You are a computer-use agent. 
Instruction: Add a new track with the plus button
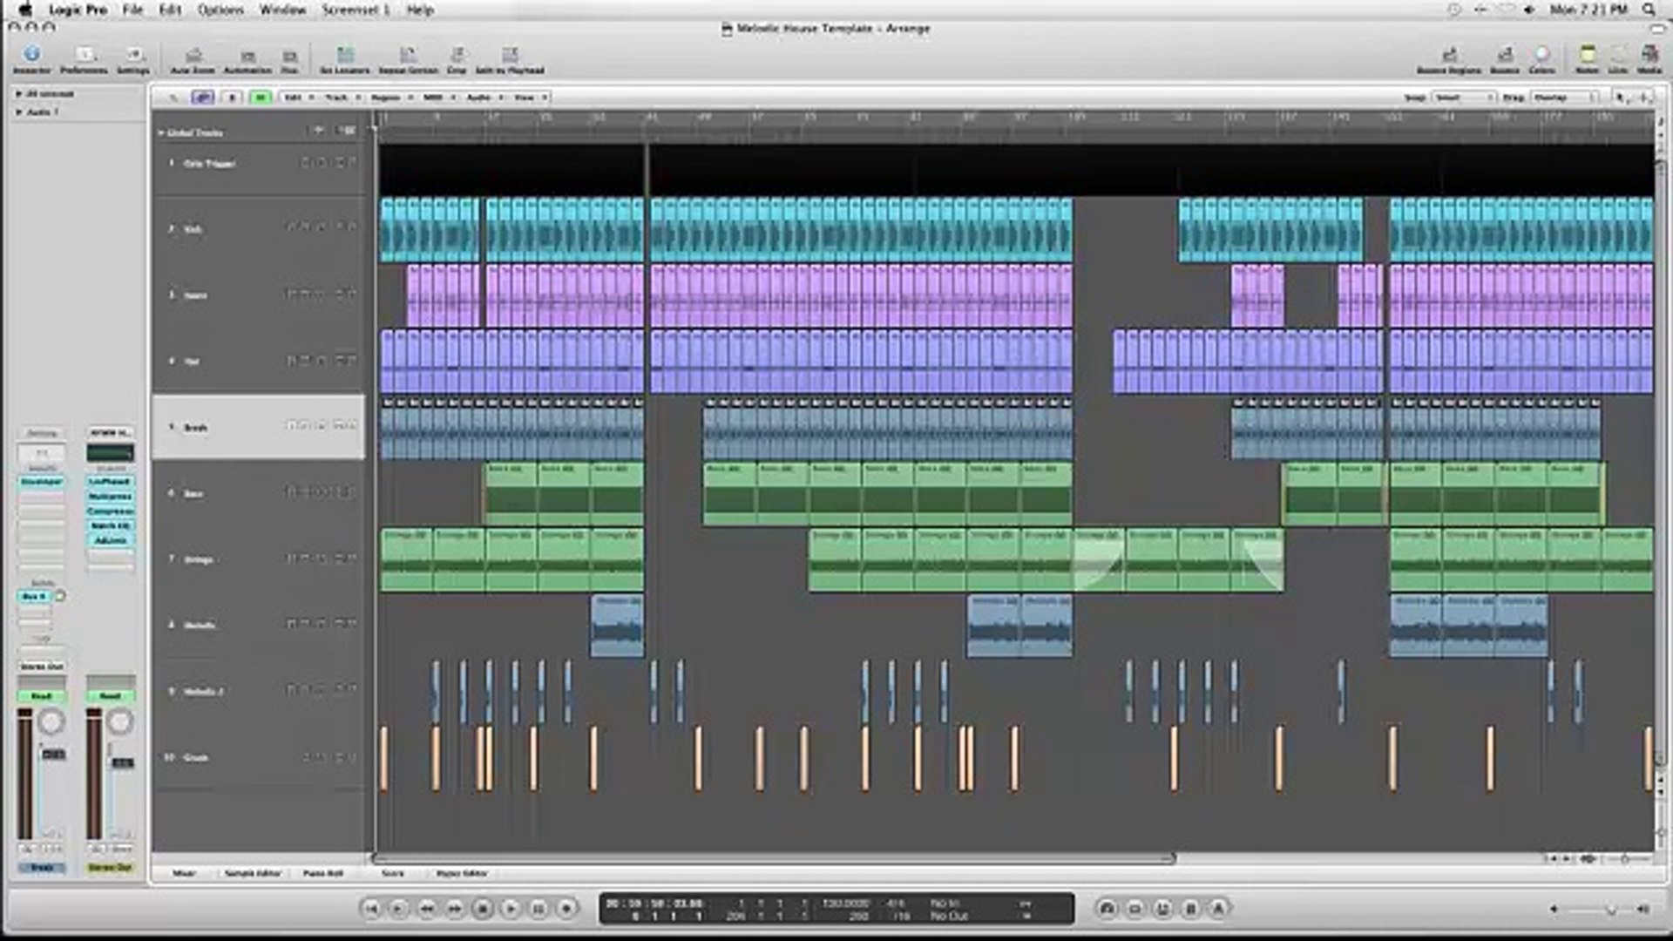coord(318,131)
